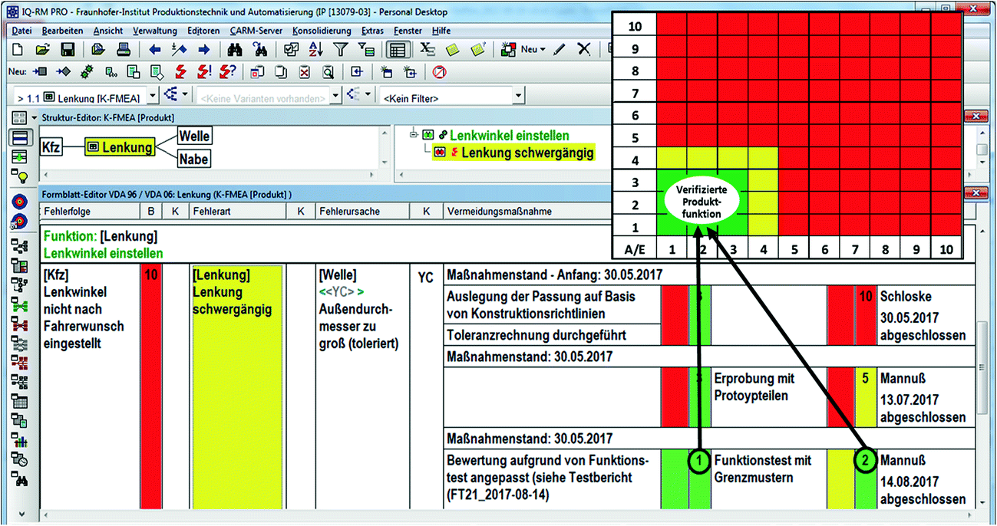This screenshot has width=997, height=526.
Task: Open the Lenkung K-FMEA structure dropdown
Action: tap(151, 97)
